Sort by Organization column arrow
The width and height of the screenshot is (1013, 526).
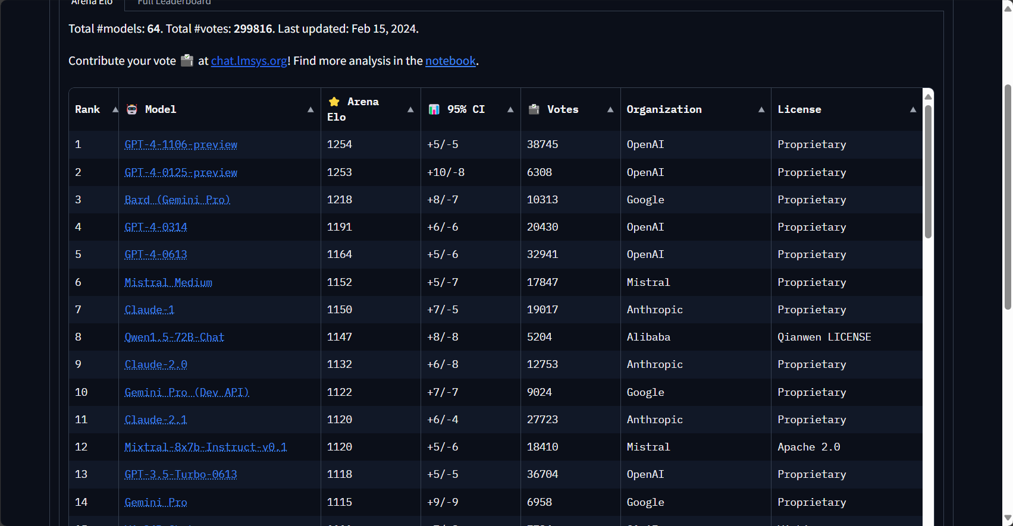761,109
